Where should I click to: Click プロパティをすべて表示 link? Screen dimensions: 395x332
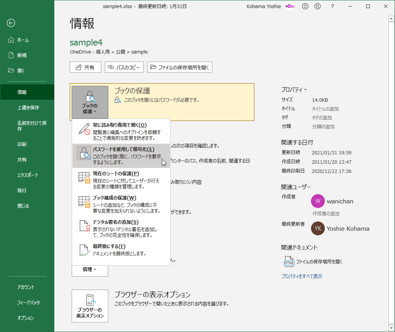point(302,276)
